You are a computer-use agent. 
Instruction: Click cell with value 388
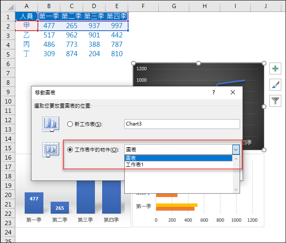point(94,45)
